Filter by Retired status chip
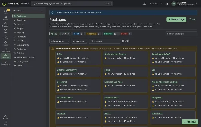201x127 pixels. click(x=125, y=34)
